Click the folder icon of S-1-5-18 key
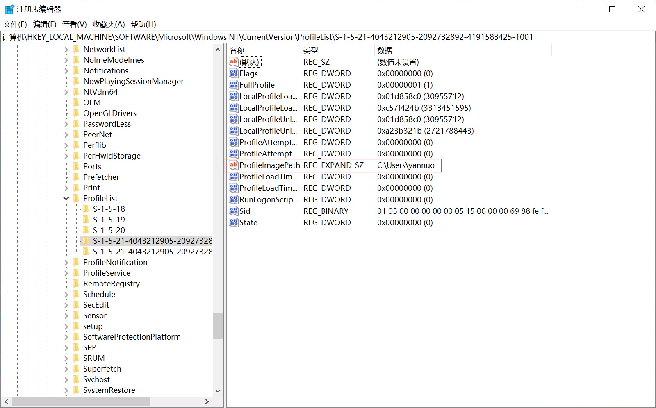Viewport: 656px width, 408px height. pyautogui.click(x=86, y=209)
